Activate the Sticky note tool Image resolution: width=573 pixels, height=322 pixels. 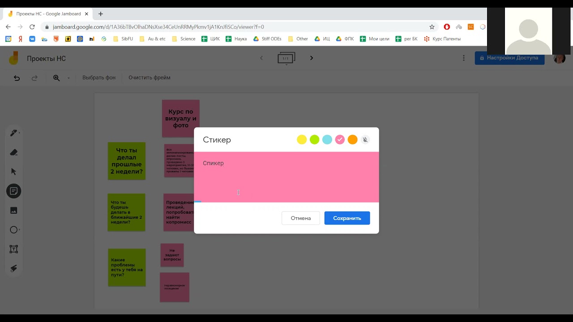(14, 191)
